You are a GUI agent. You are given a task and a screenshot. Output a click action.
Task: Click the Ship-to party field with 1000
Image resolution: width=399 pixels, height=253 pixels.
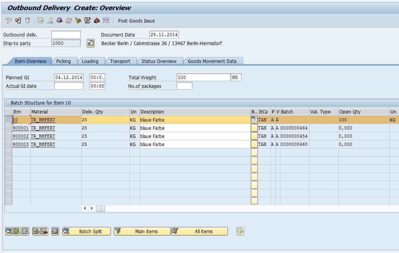pos(66,43)
